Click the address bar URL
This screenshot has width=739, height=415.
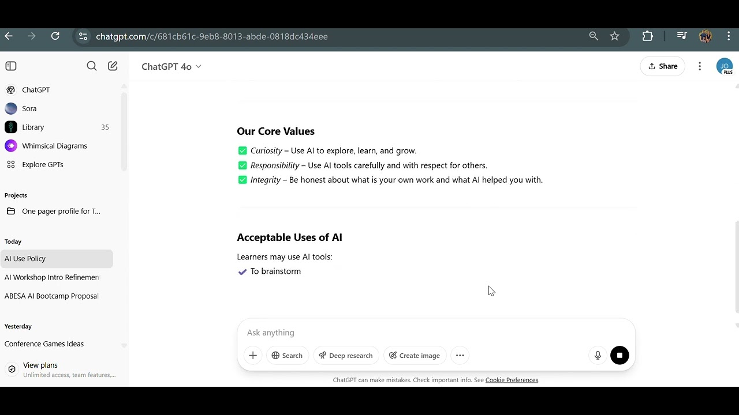[x=212, y=36]
